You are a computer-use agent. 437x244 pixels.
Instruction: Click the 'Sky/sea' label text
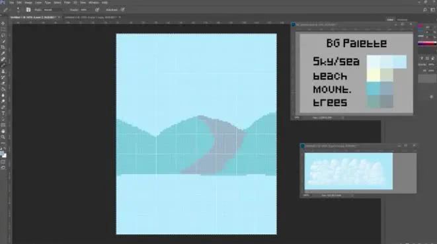click(336, 61)
